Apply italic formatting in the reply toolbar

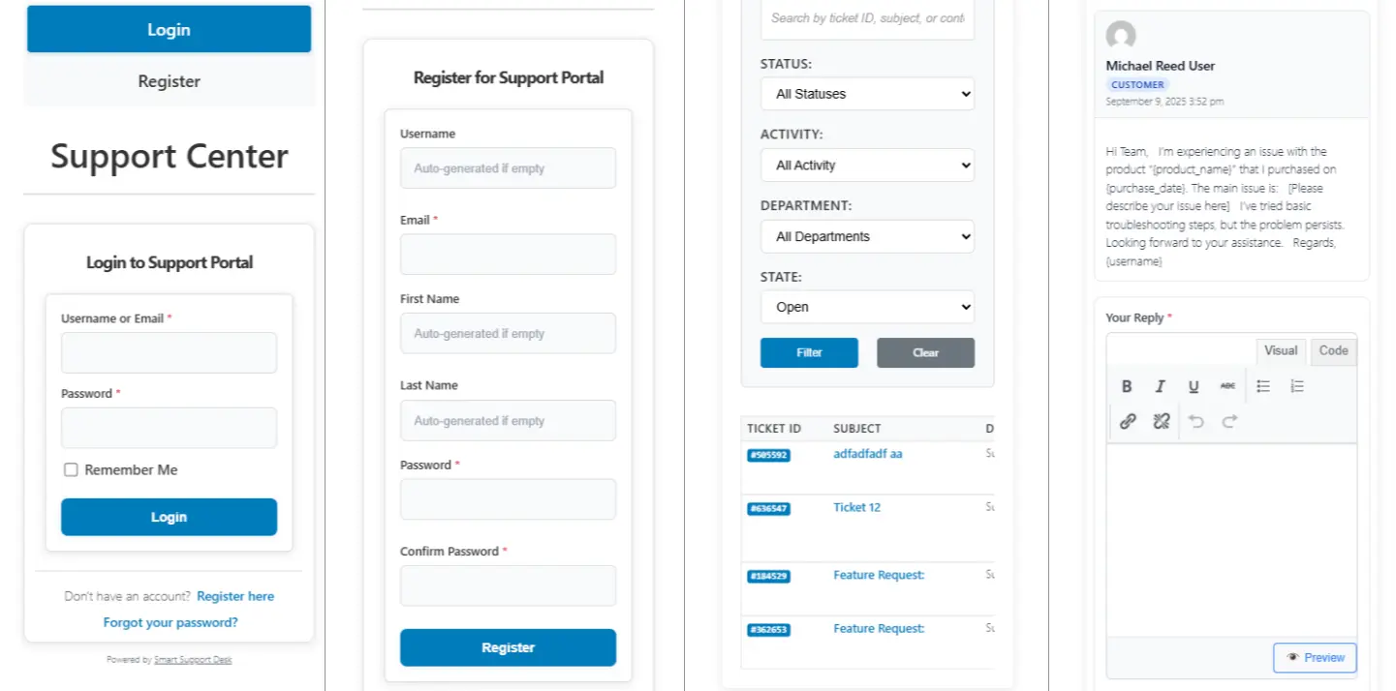point(1160,385)
